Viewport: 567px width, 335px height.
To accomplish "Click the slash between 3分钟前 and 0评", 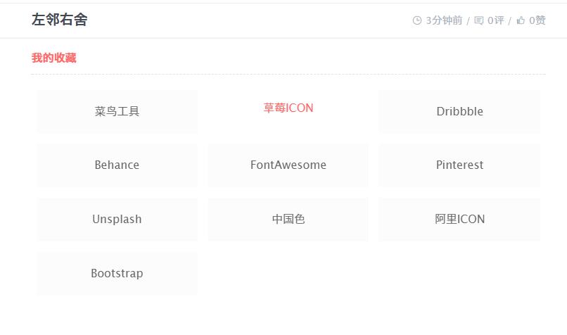I will 469,20.
